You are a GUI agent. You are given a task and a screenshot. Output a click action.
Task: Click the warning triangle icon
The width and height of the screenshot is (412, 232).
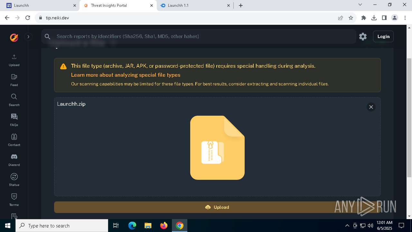pos(63,66)
